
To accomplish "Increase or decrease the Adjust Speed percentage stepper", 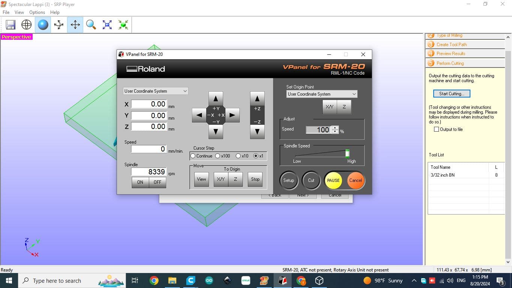I will [x=335, y=130].
